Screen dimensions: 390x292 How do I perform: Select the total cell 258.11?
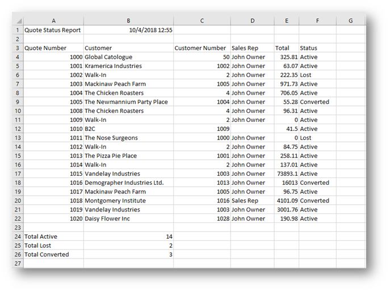pos(287,155)
